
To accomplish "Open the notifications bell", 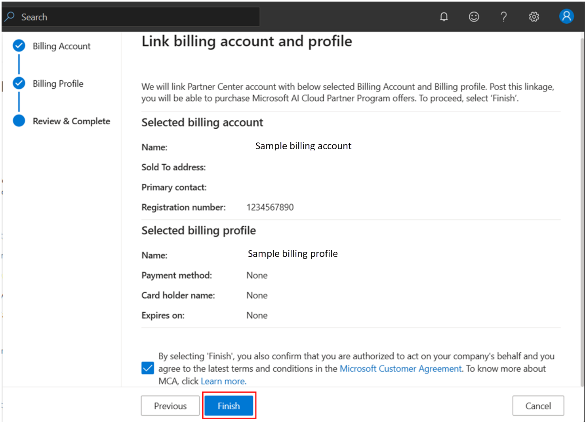I will click(444, 17).
